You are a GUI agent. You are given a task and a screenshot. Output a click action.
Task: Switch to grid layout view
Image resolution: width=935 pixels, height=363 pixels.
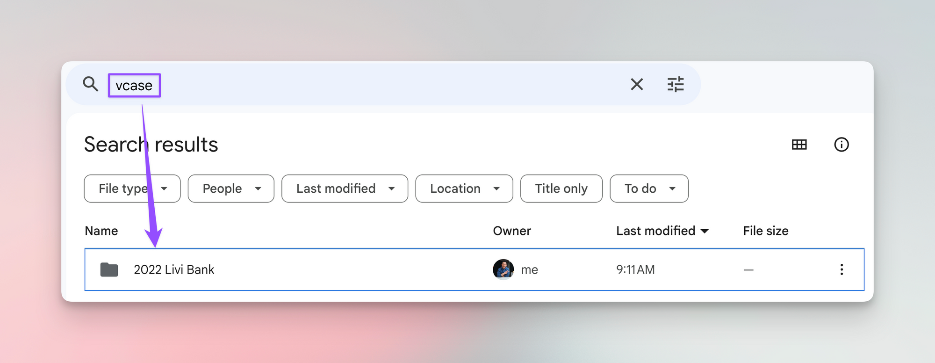point(799,145)
